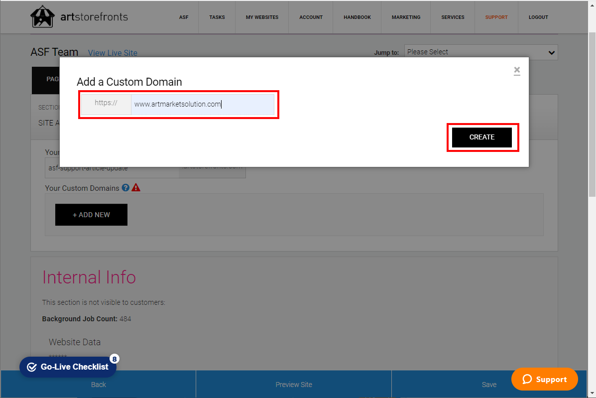This screenshot has width=596, height=398.
Task: Open the Jump to dropdown
Action: (x=481, y=52)
